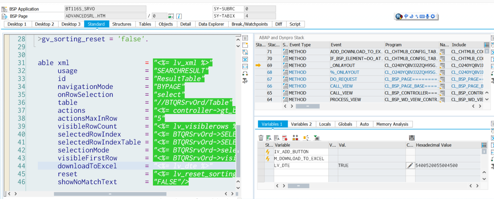Click the trash delete icon in the Variables toolbar
This screenshot has height=199, width=494.
(x=261, y=138)
